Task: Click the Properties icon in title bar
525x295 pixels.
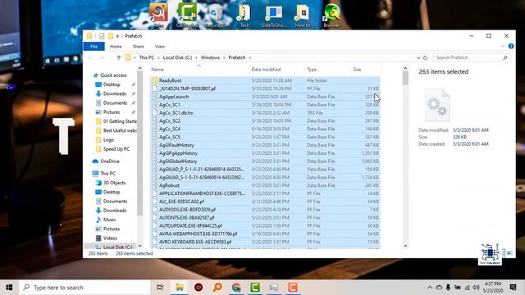Action: click(x=102, y=36)
